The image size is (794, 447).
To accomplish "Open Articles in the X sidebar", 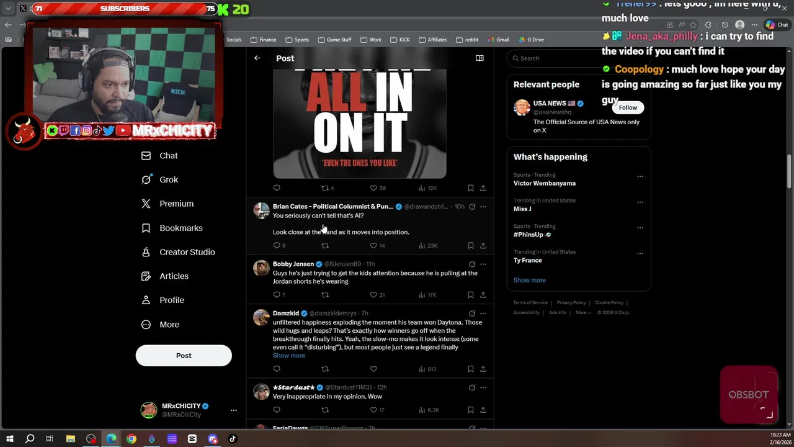I will tap(164, 276).
